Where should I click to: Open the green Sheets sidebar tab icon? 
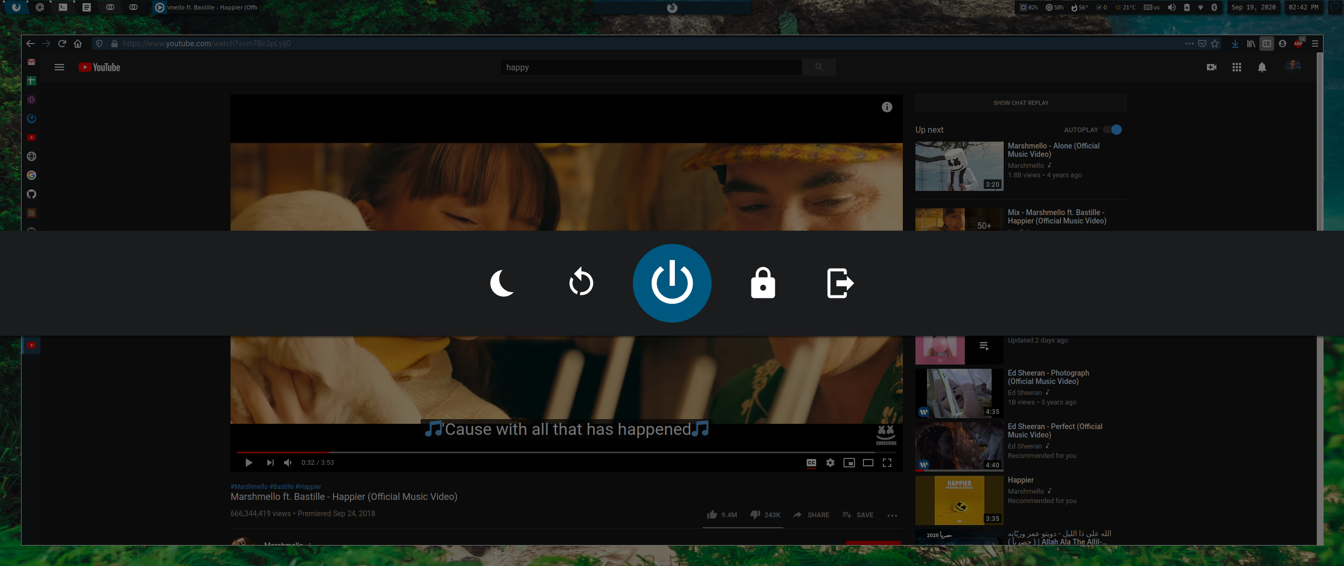[32, 81]
